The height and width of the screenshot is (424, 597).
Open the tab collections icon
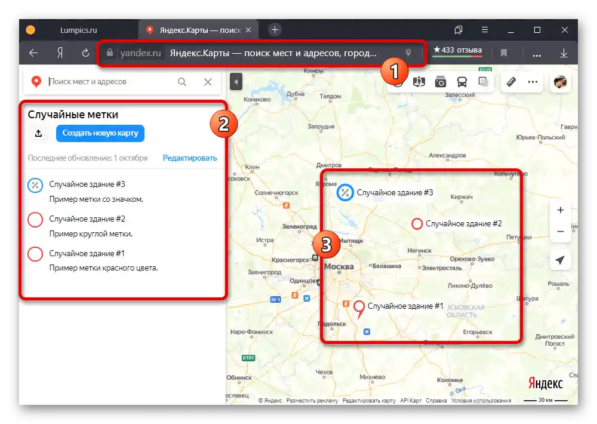coord(458,30)
